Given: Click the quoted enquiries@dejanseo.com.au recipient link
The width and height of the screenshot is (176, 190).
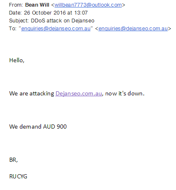Looking at the screenshot, I should tap(56, 29).
